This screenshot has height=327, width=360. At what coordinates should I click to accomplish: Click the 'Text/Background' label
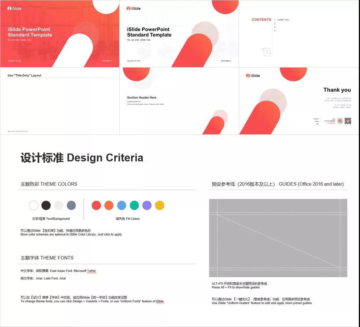[57, 219]
